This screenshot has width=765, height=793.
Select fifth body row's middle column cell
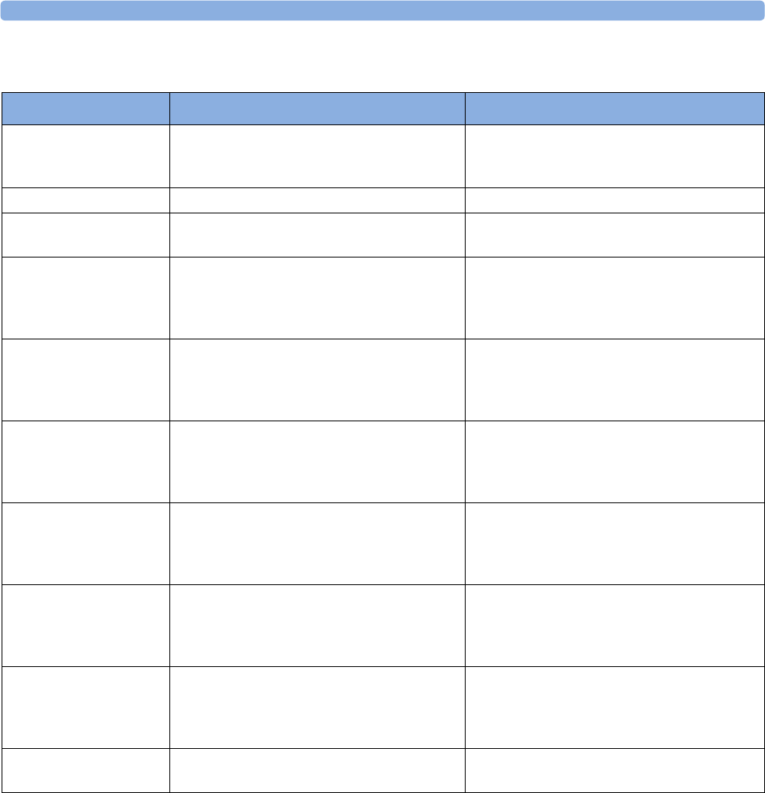pyautogui.click(x=318, y=380)
